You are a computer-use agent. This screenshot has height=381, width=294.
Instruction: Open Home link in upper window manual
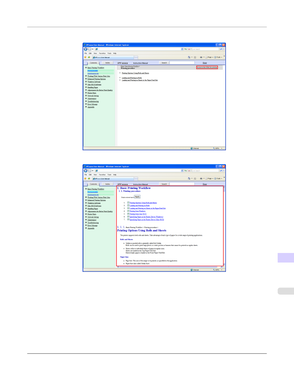[x=205, y=63]
